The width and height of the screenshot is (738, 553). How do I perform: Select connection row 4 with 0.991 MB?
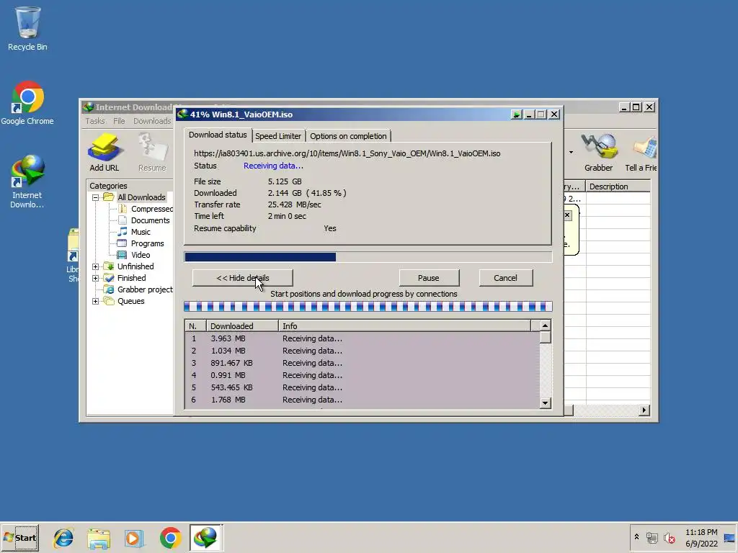pos(362,375)
